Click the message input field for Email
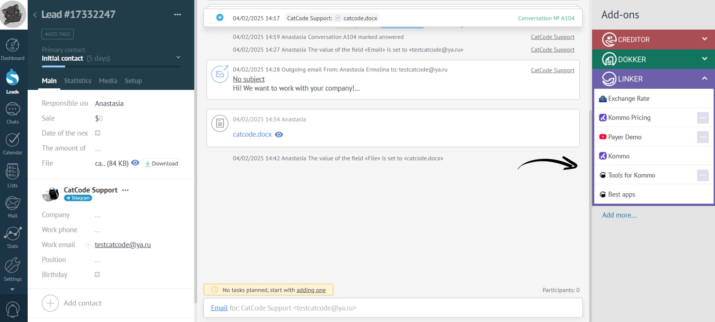This screenshot has width=715, height=322. coord(422,308)
